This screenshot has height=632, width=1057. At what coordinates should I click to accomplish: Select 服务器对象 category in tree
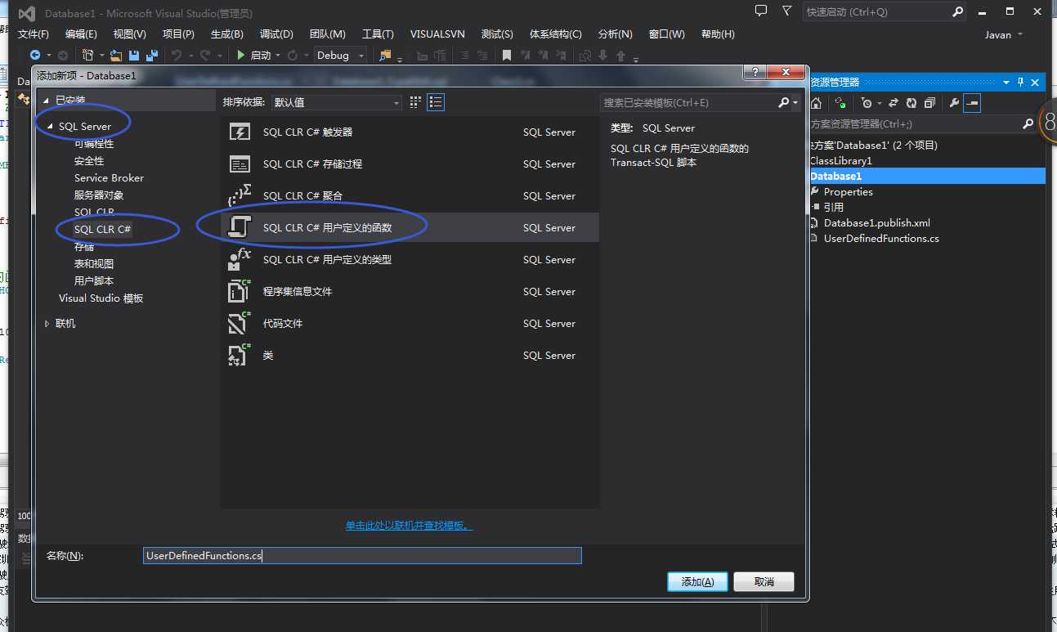pyautogui.click(x=99, y=195)
